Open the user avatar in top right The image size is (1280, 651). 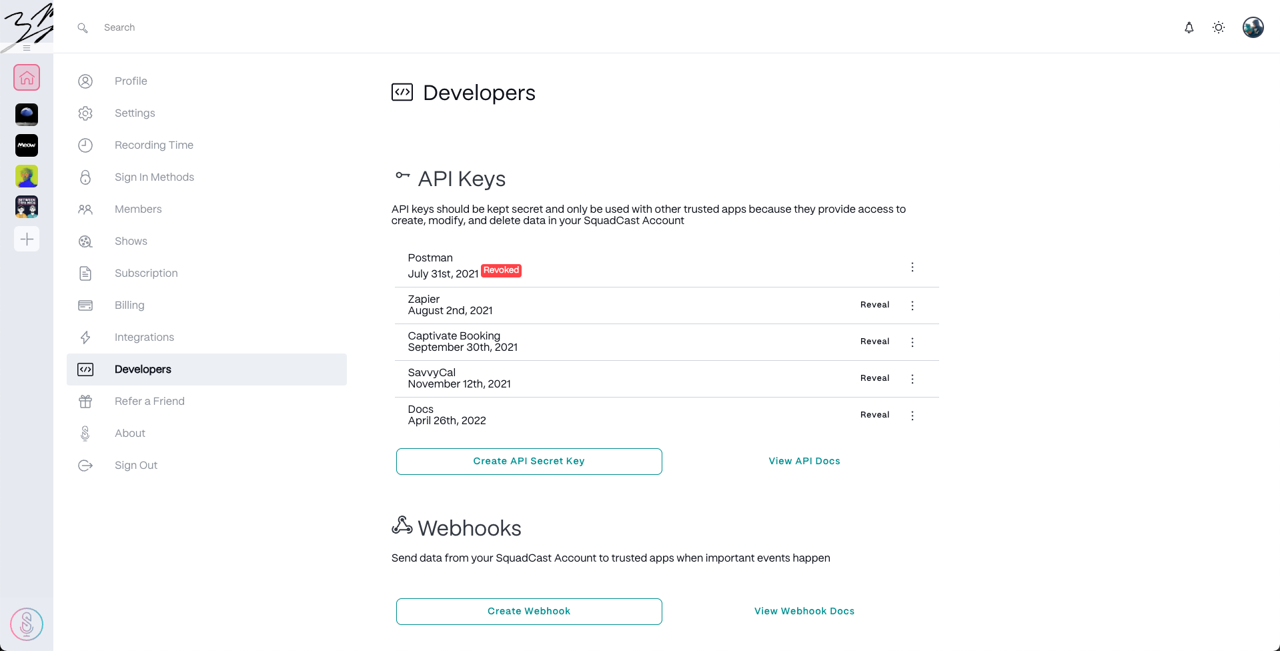1253,27
